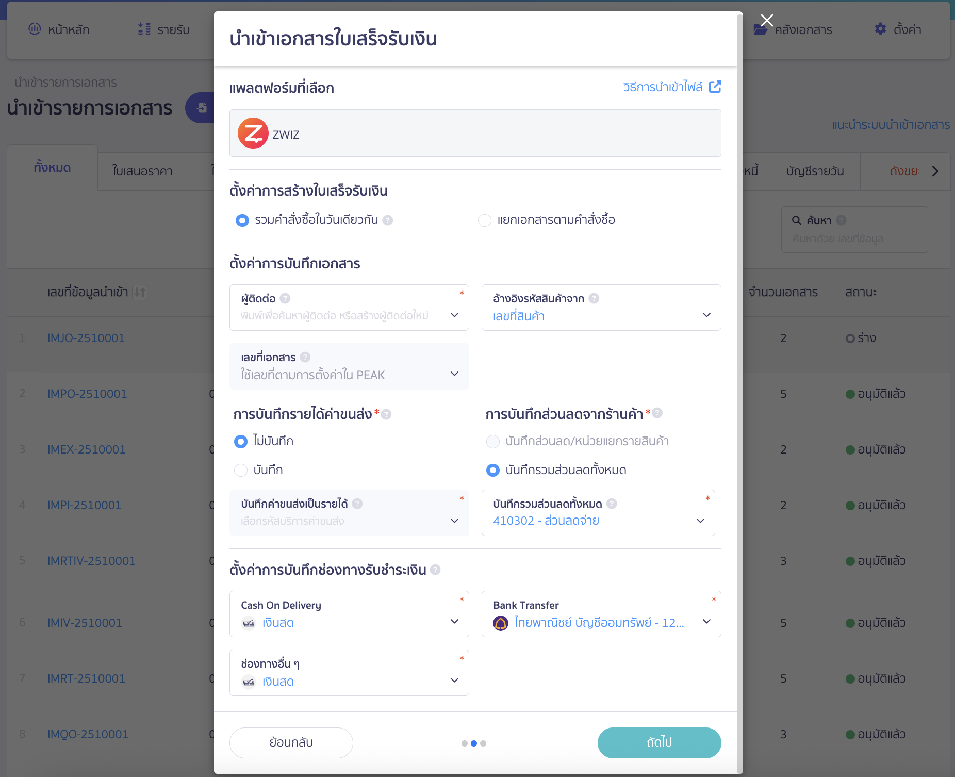
Task: Open document IMJO-2510001 from the list
Action: pyautogui.click(x=86, y=338)
